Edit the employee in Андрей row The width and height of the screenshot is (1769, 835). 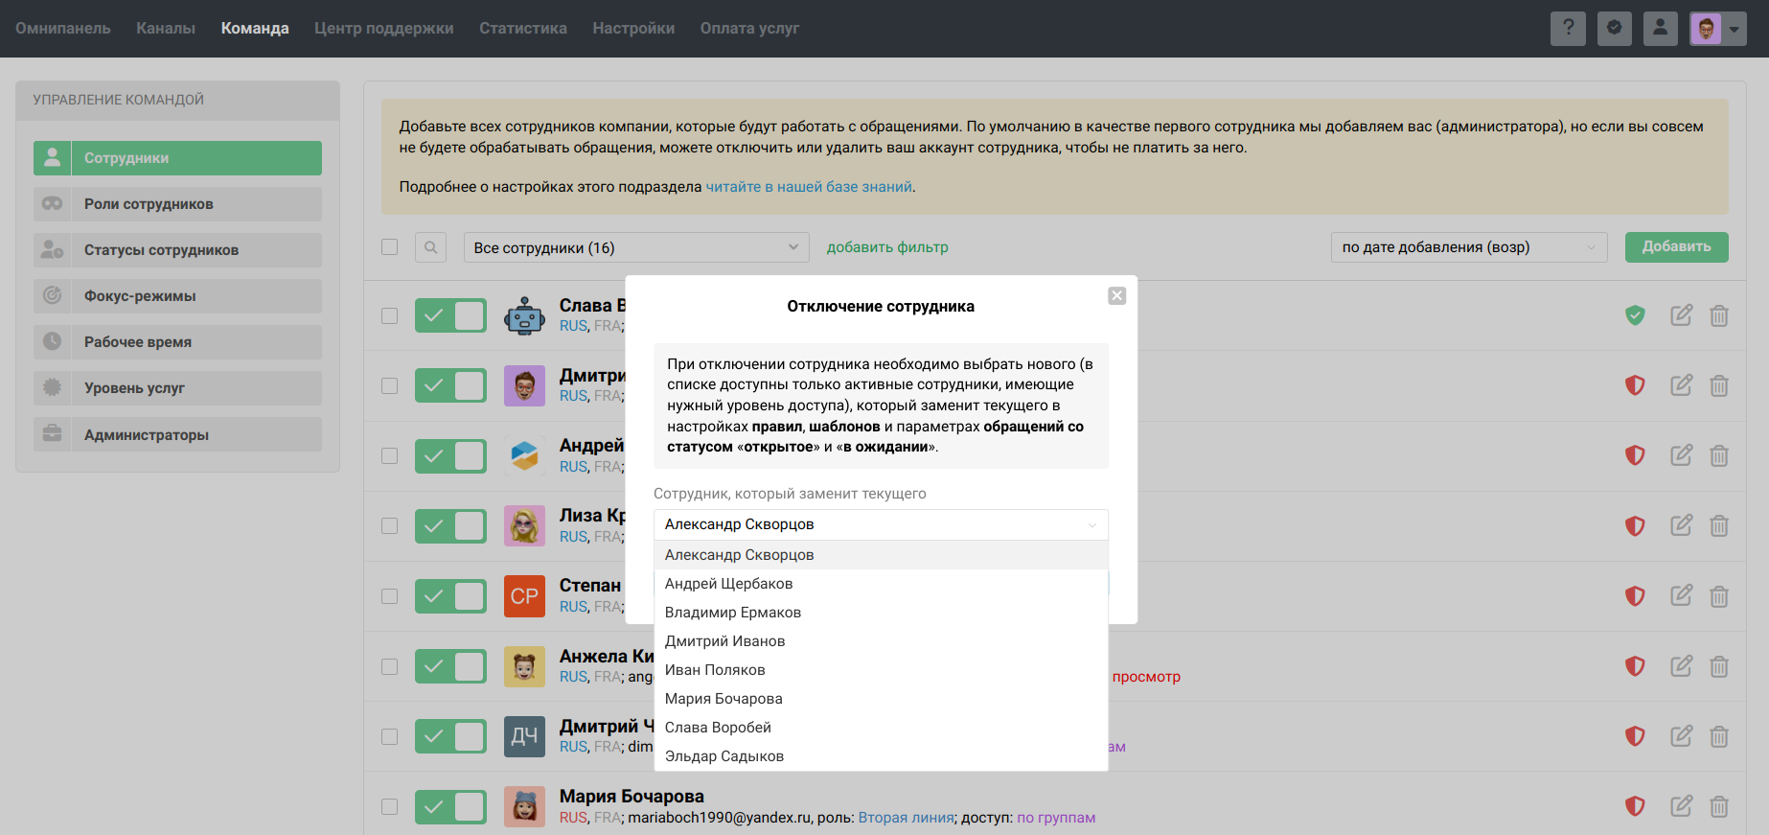click(1681, 455)
